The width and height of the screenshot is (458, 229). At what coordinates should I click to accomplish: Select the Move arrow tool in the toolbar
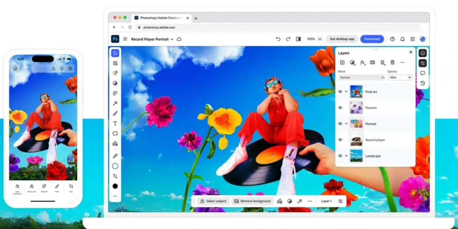(115, 53)
